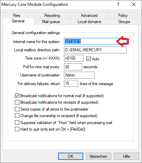Open the Mail queue tab
This screenshot has width=142, height=163.
click(51, 22)
